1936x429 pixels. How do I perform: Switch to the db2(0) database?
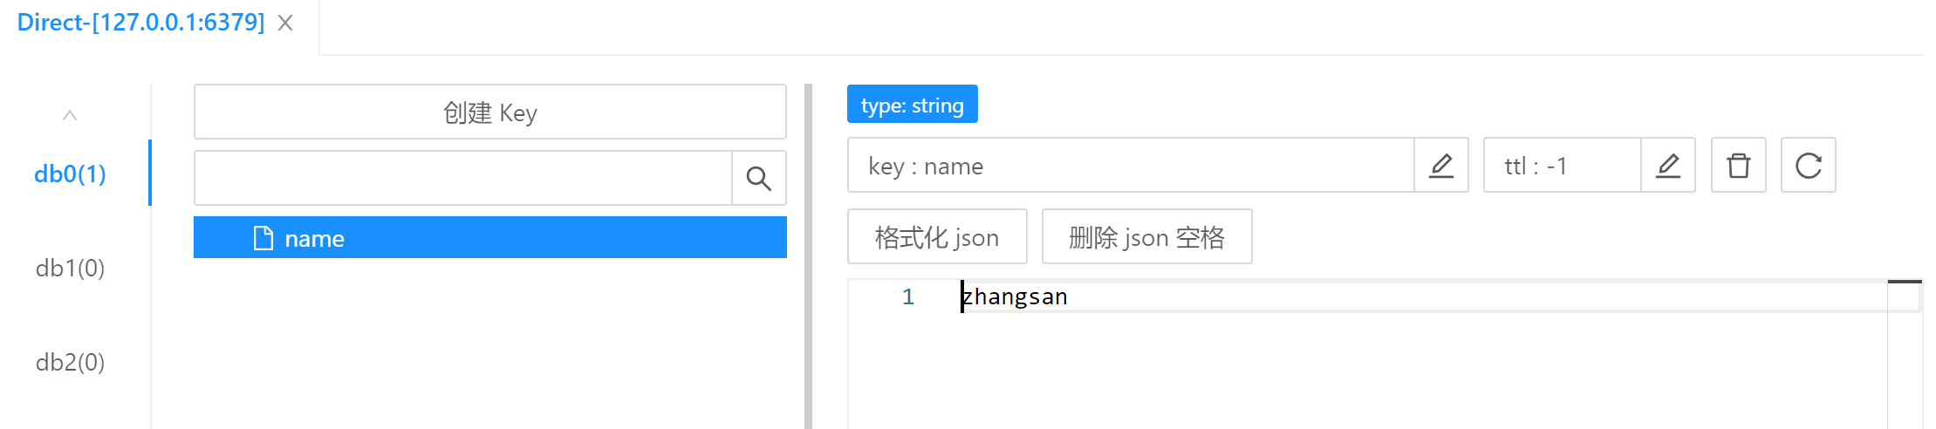click(x=70, y=363)
